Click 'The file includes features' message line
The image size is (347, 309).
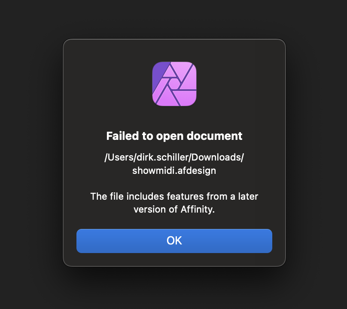(147, 197)
